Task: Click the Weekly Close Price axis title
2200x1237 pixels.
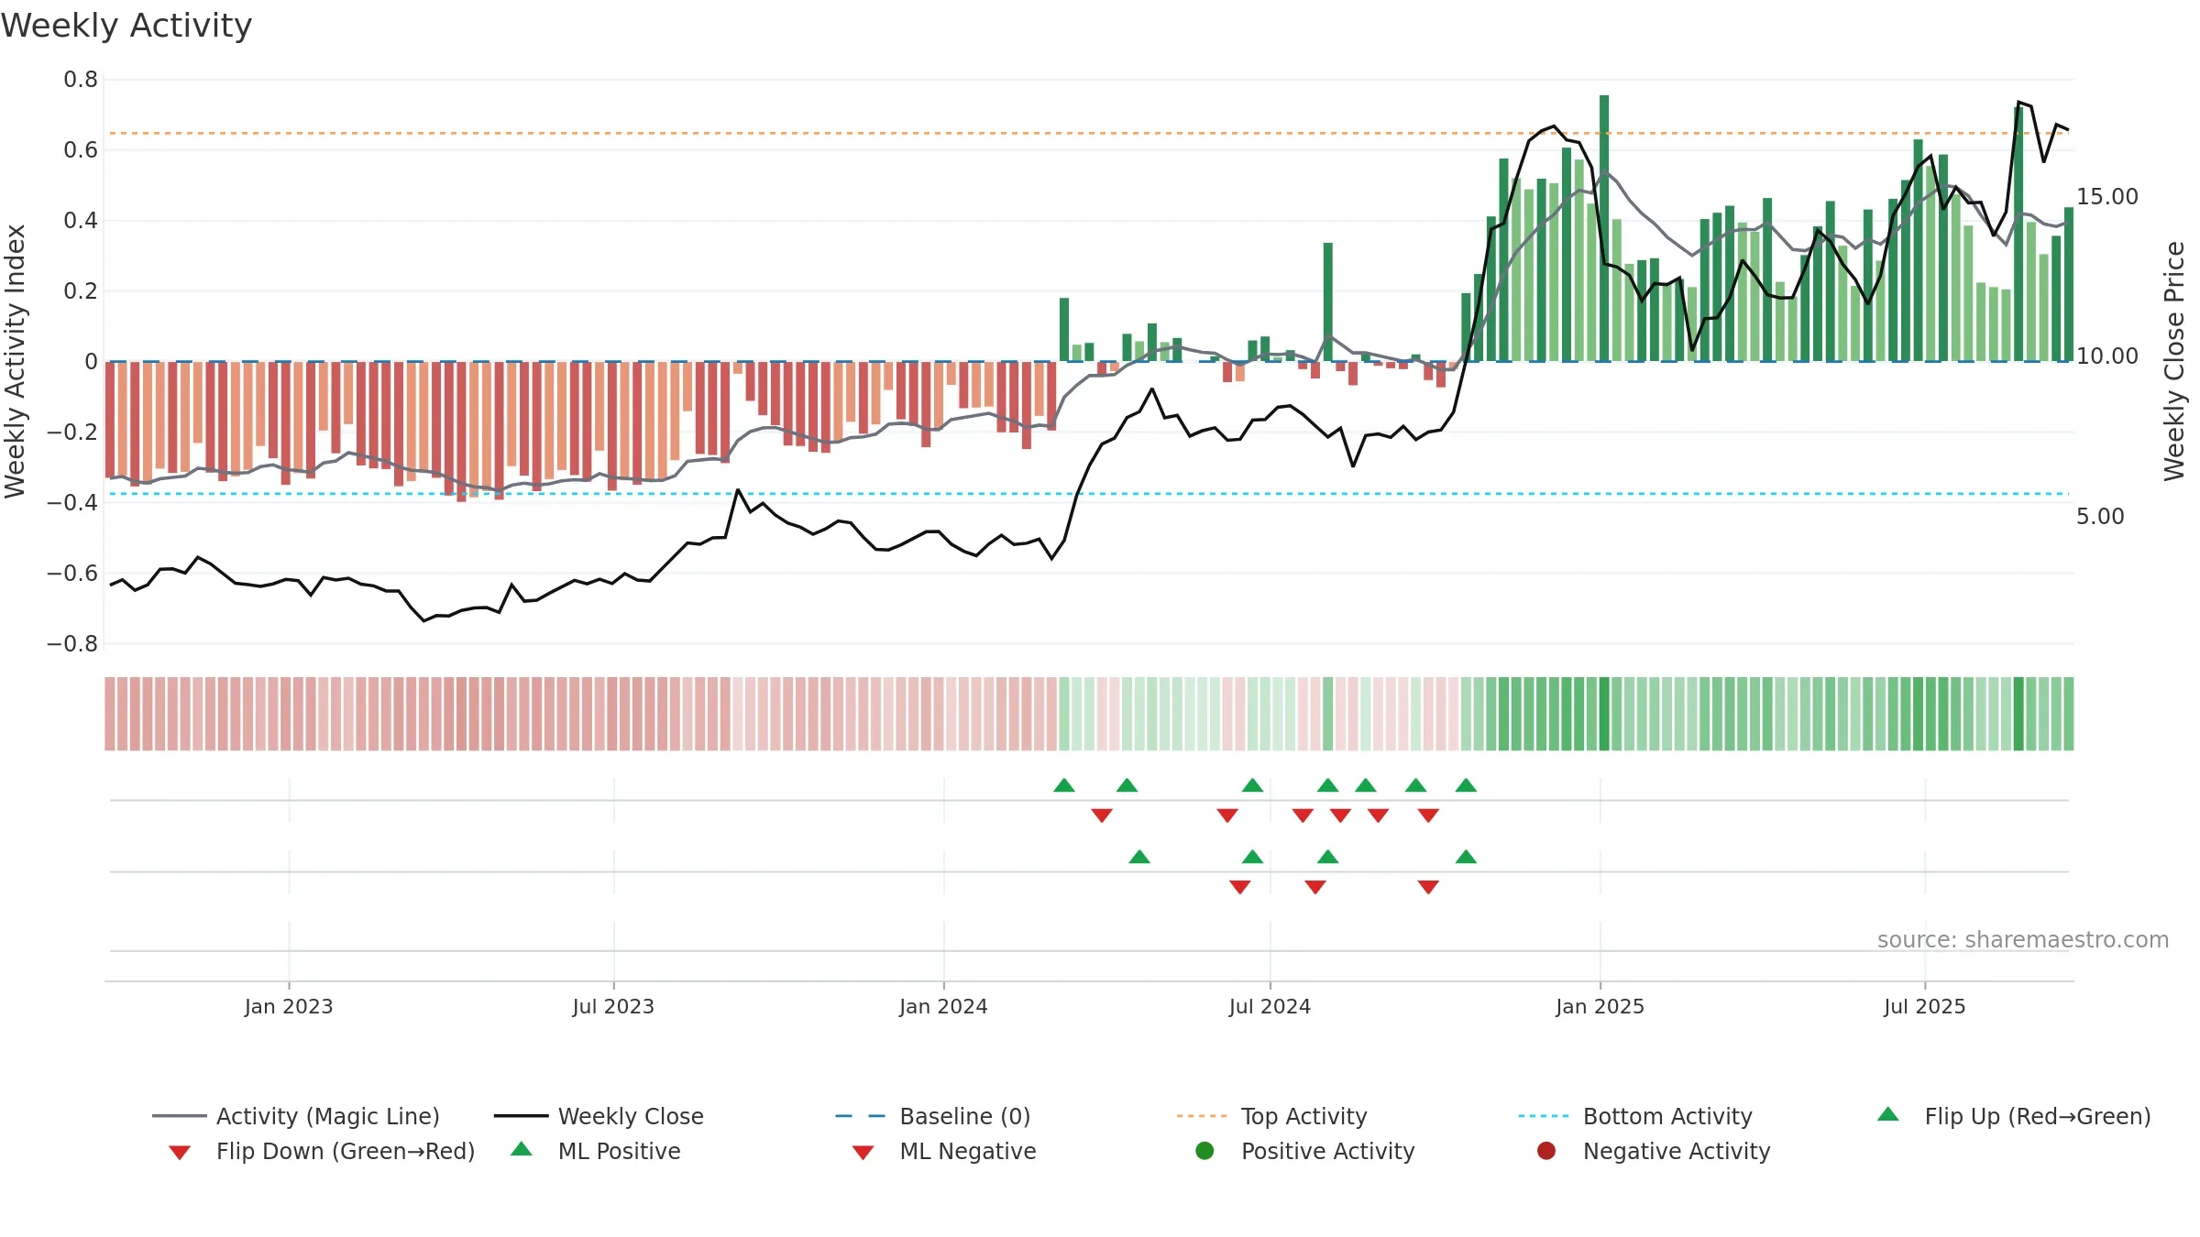Action: [2174, 361]
